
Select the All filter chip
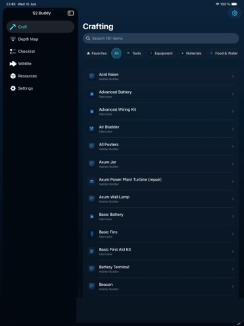[x=117, y=54]
